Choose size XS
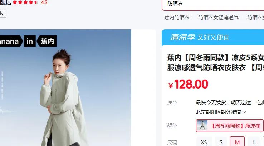Screen dimensions: 264x146 coord(204,142)
